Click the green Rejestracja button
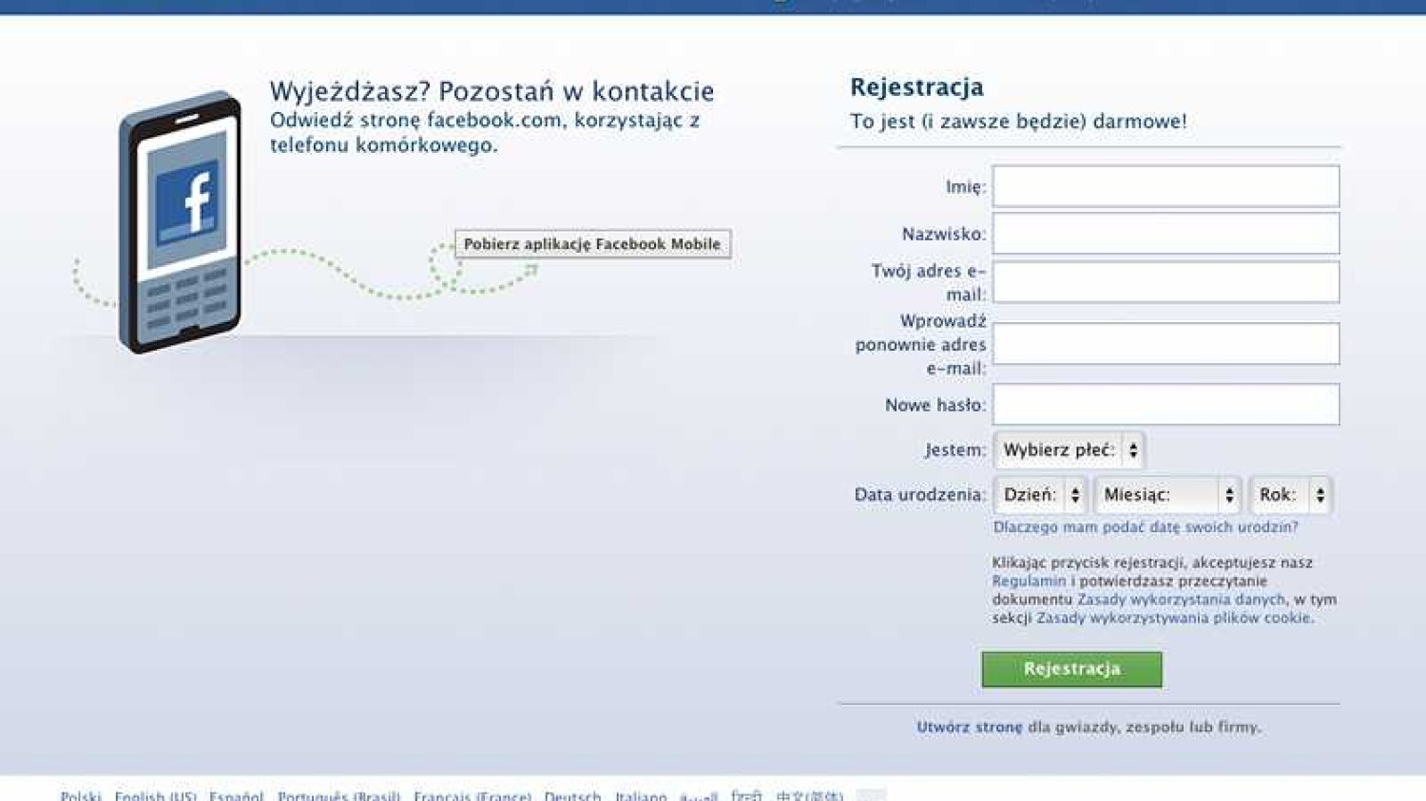Image resolution: width=1426 pixels, height=801 pixels. [1071, 669]
